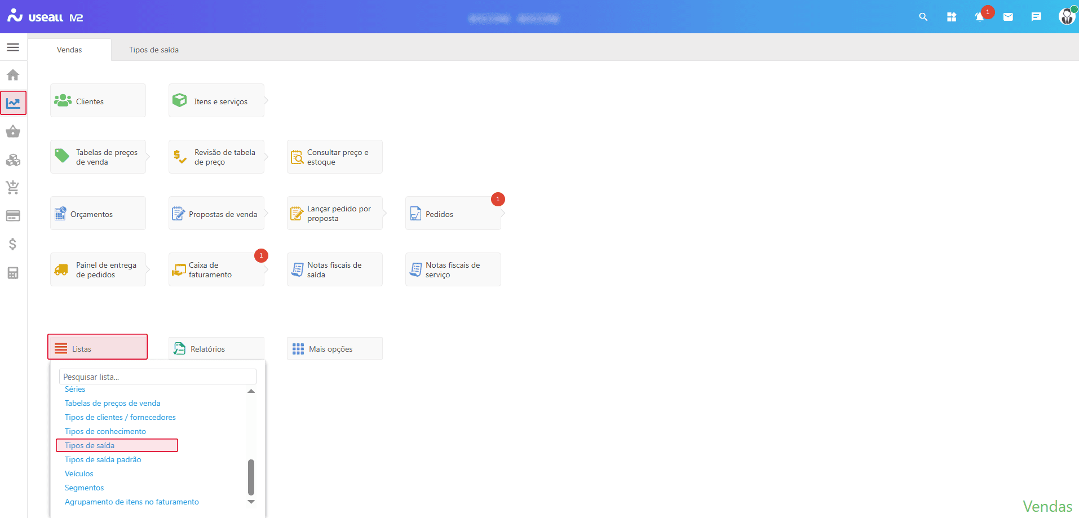Open the search magnifier in header

click(923, 17)
